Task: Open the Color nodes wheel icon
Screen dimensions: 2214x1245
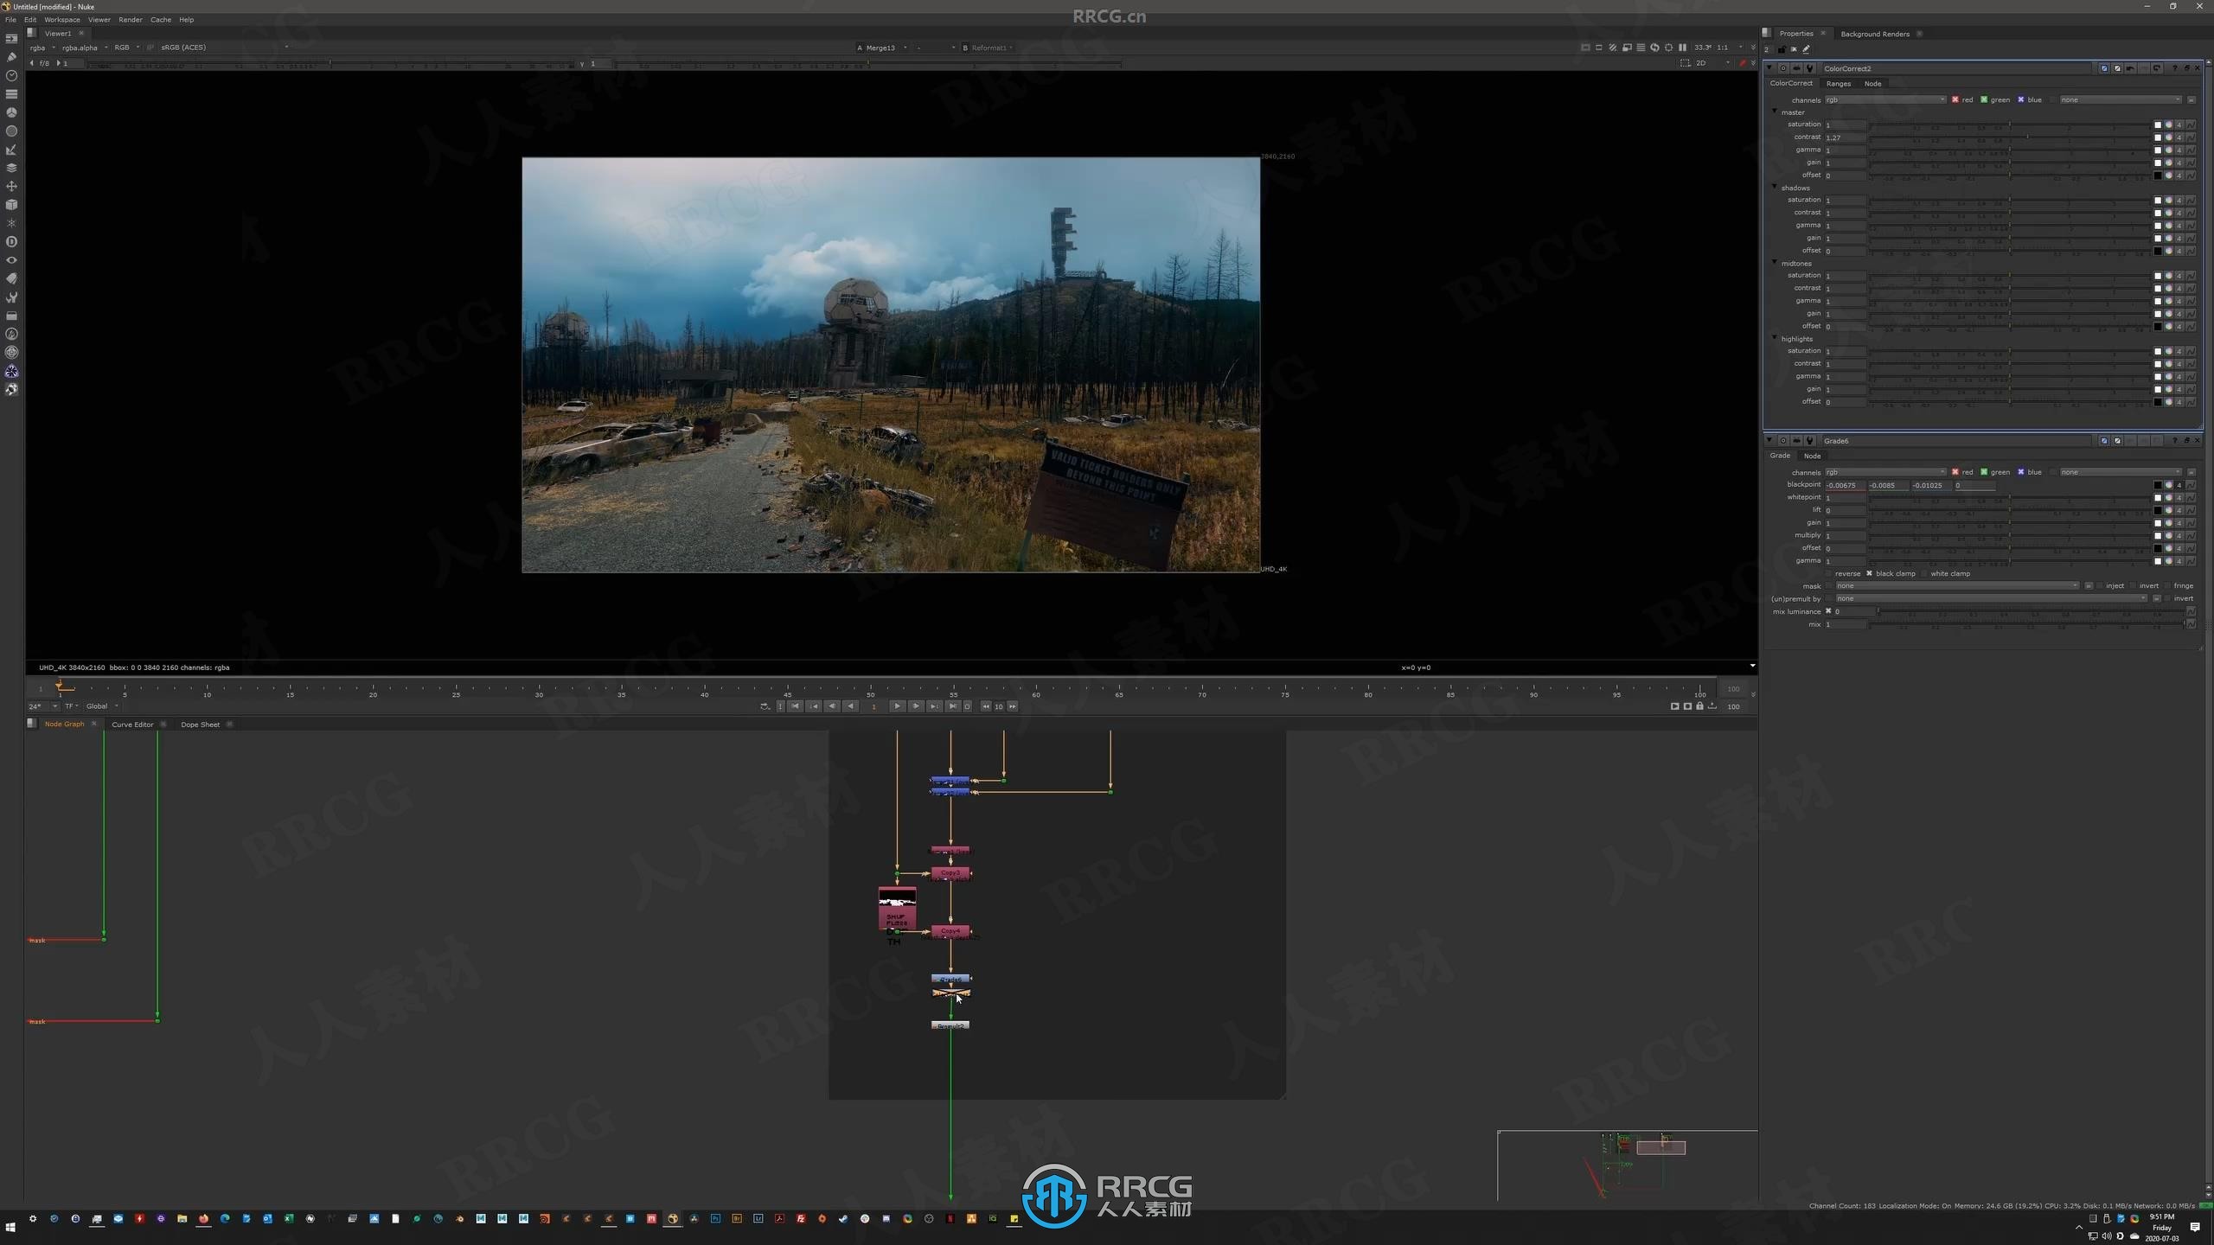Action: click(11, 112)
